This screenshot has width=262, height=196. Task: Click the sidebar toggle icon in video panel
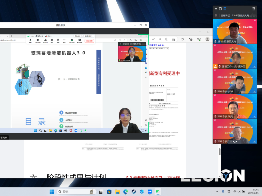pos(254,9)
